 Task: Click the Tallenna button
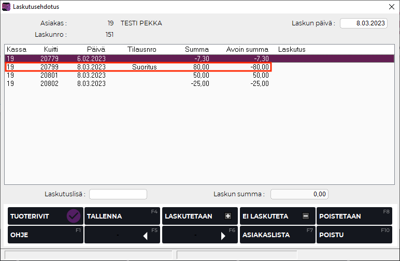[x=122, y=216]
